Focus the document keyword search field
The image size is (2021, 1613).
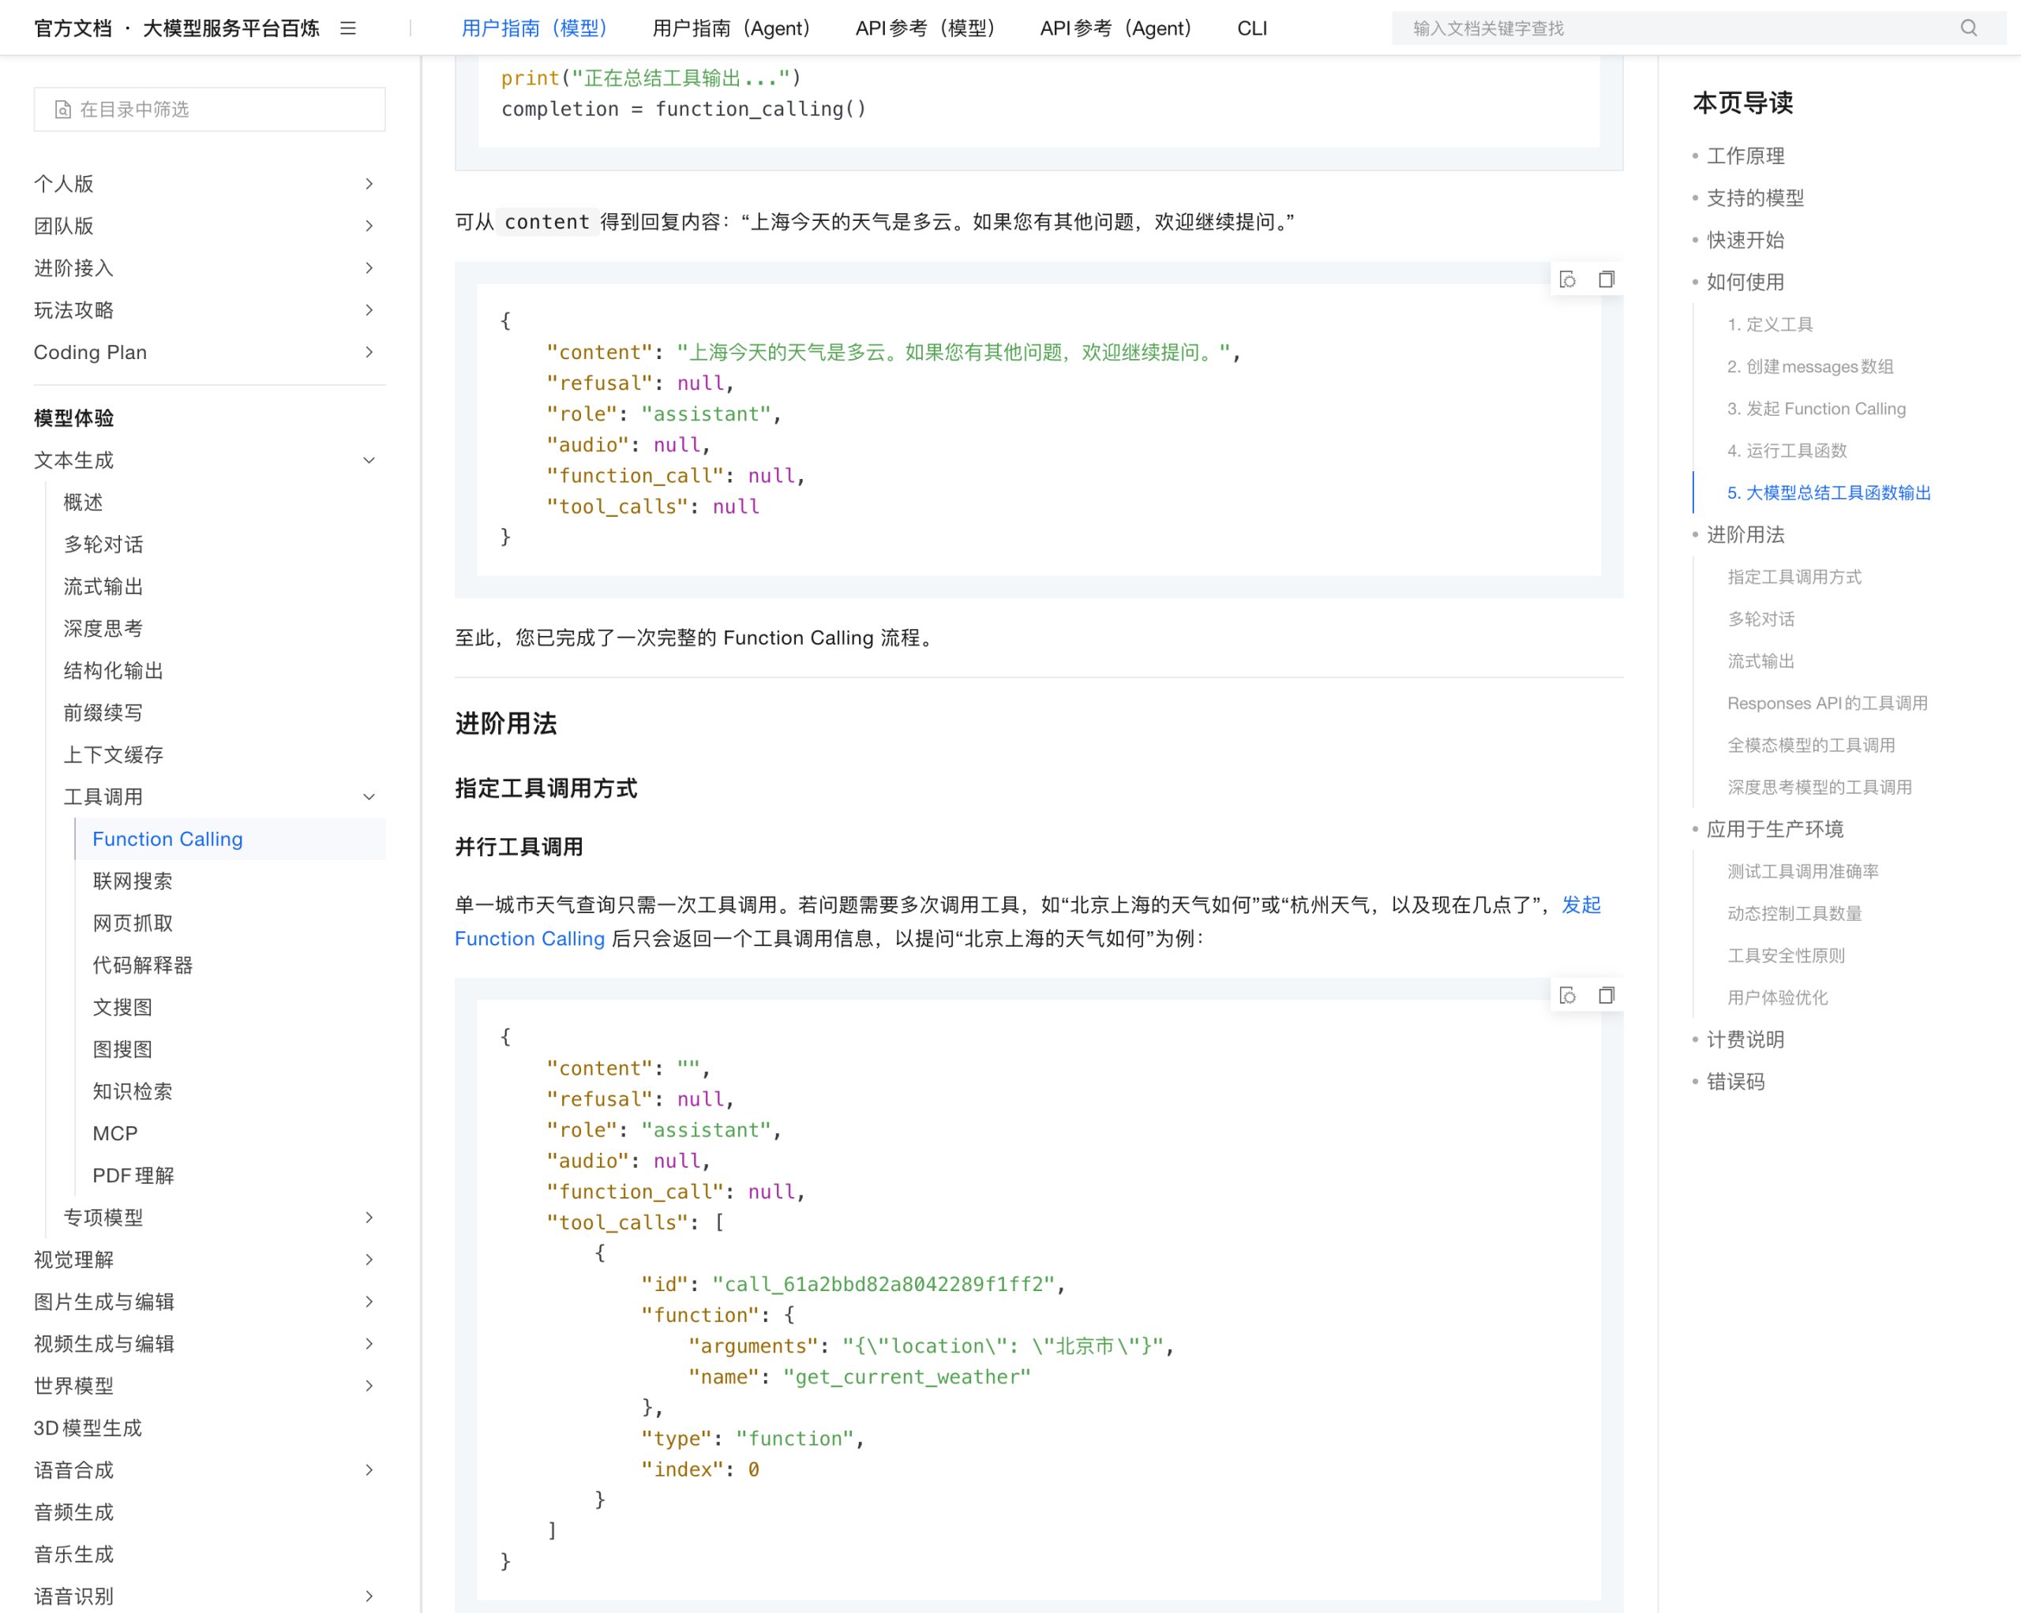tap(1678, 28)
